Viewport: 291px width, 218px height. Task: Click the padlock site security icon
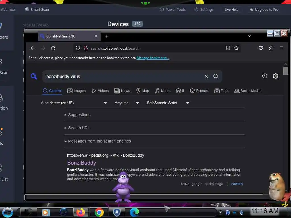(86, 48)
